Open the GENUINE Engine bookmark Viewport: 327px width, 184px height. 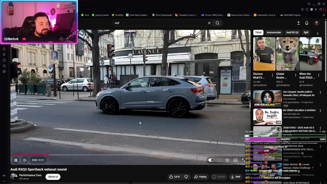[291, 15]
